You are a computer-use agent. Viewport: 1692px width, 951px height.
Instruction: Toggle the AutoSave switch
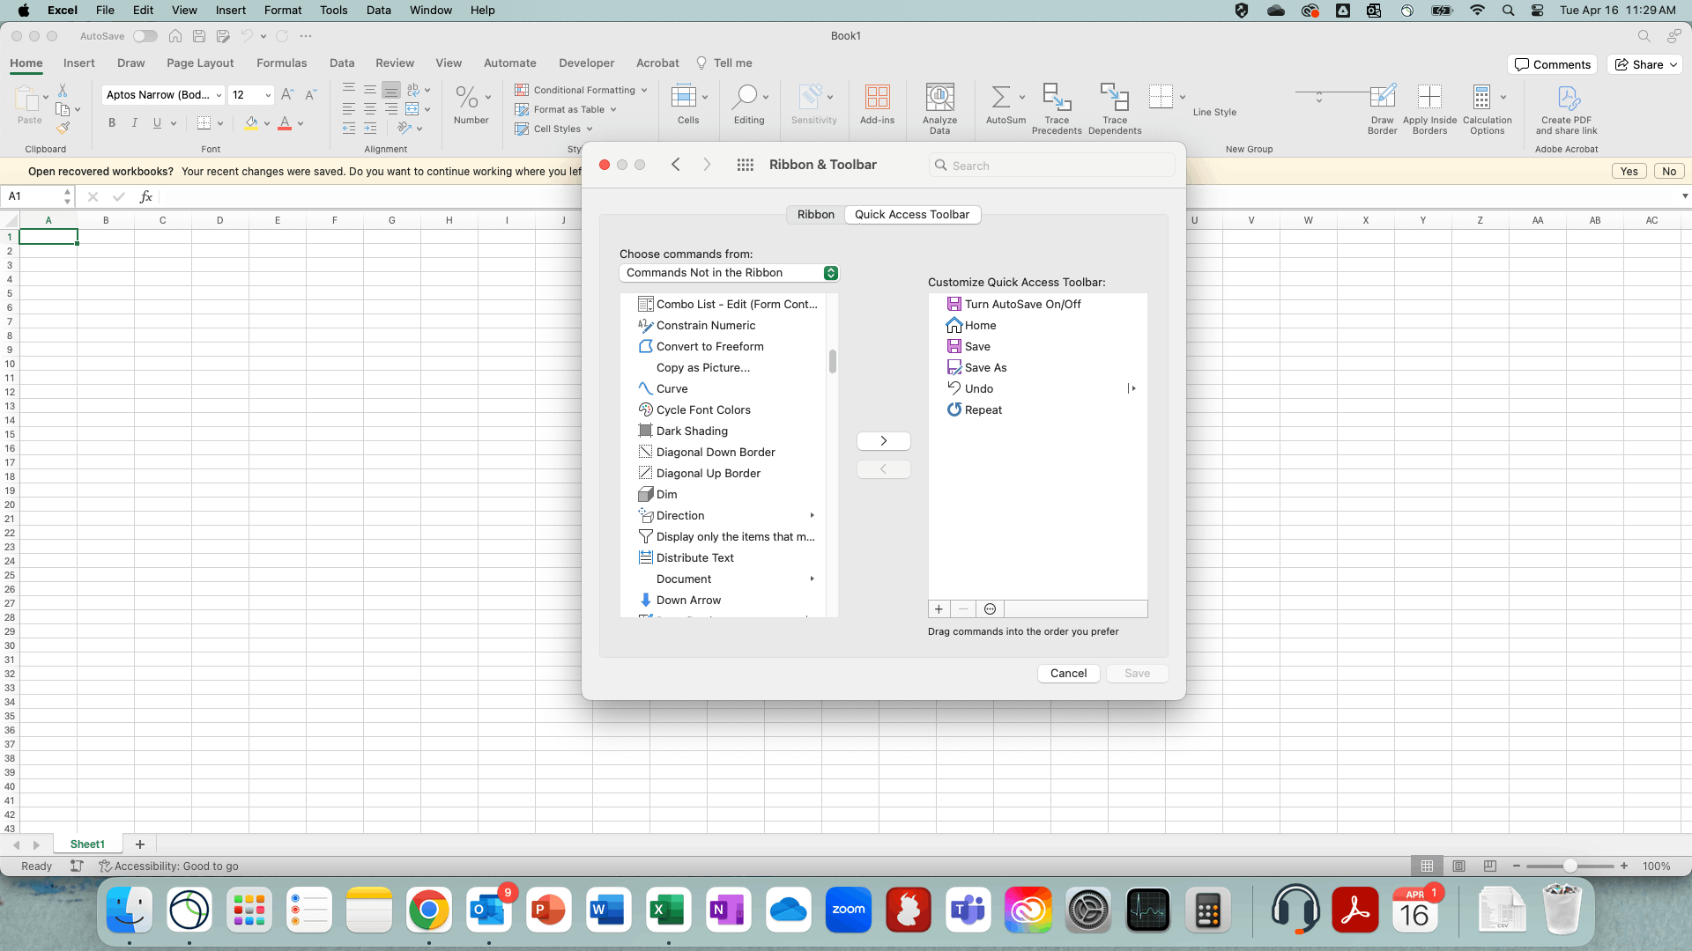pyautogui.click(x=145, y=36)
